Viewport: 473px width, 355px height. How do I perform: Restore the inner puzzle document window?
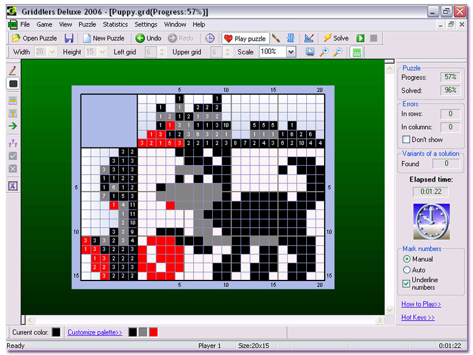[x=451, y=24]
